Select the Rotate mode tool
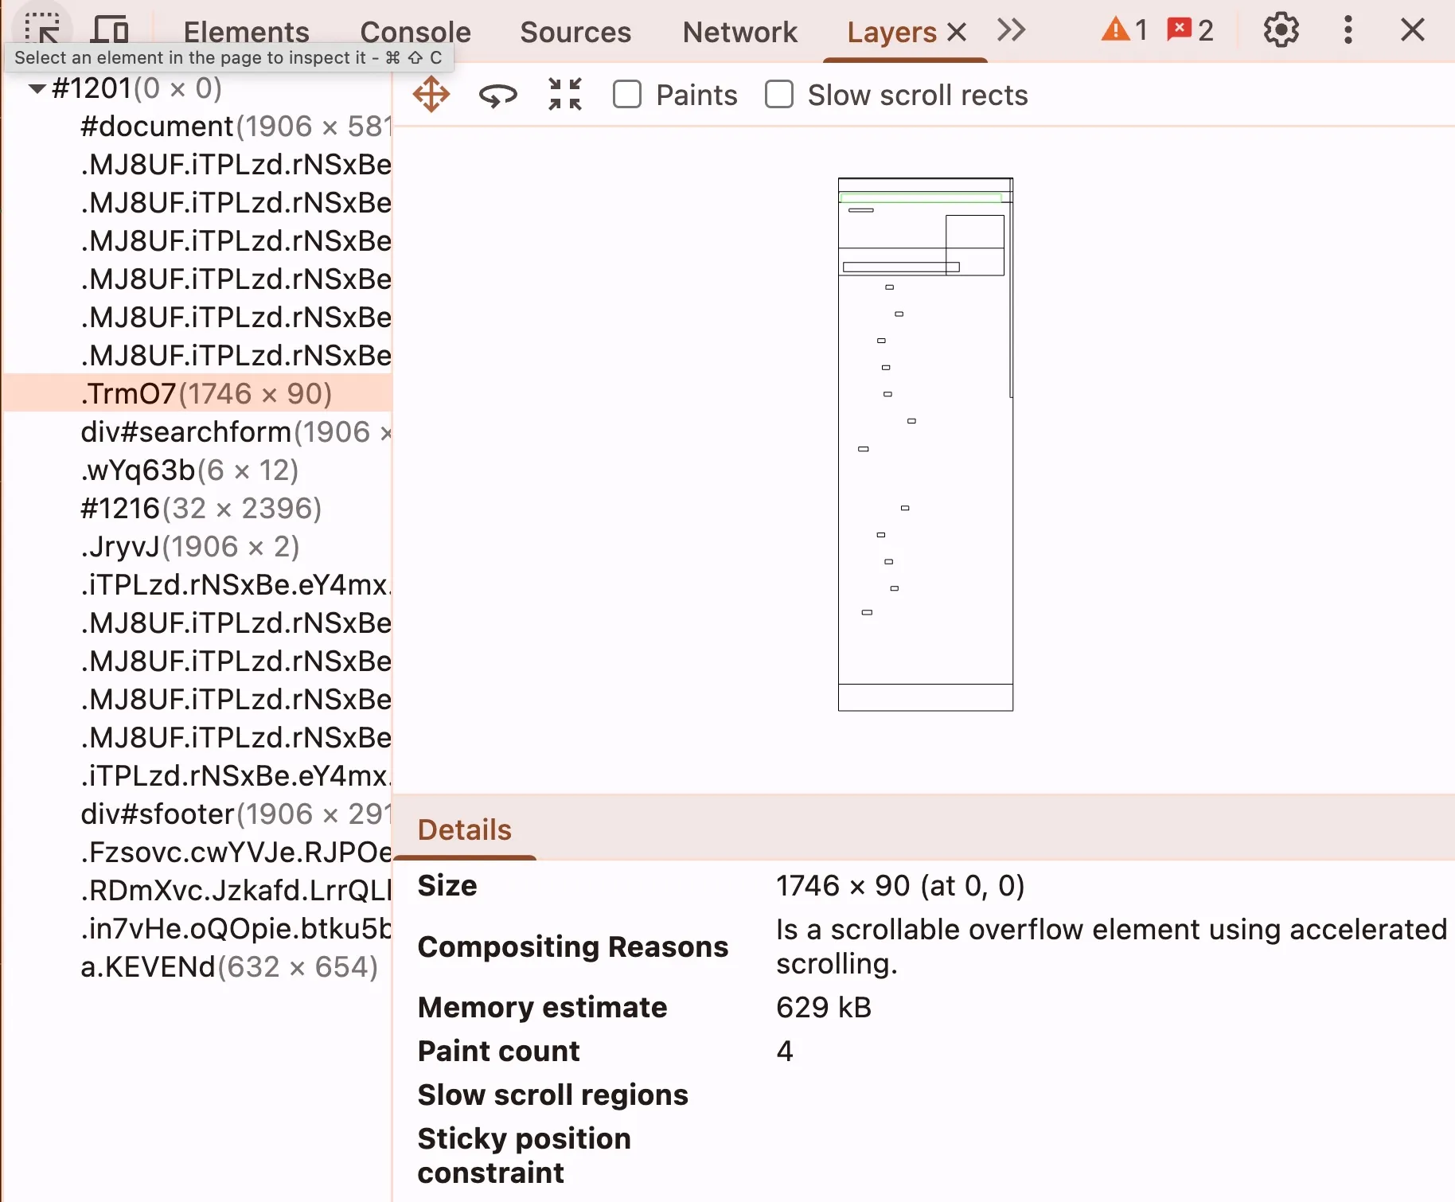1455x1202 pixels. pos(498,95)
